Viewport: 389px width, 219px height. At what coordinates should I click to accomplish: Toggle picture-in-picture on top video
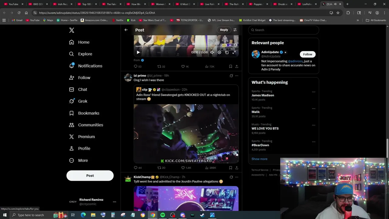[227, 52]
